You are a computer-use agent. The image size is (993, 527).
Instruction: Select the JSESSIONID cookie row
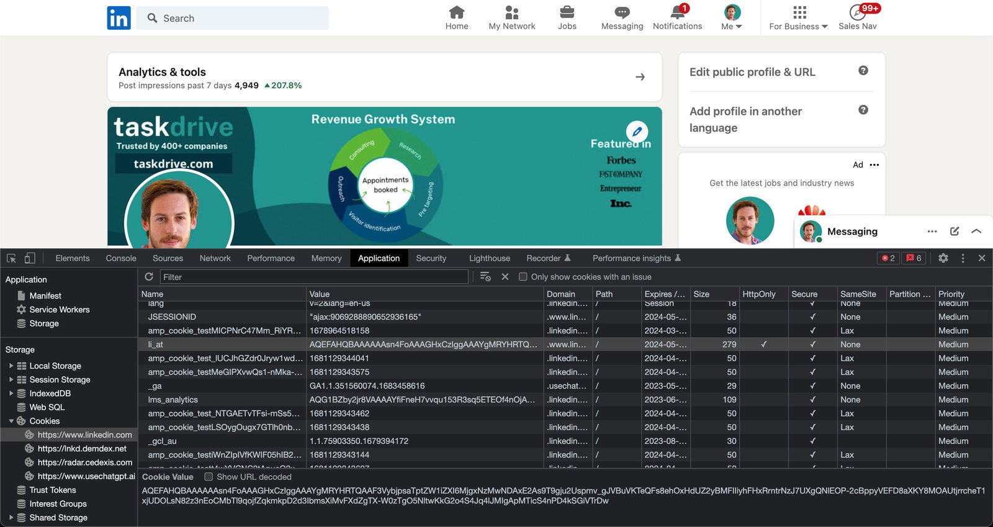(x=565, y=317)
